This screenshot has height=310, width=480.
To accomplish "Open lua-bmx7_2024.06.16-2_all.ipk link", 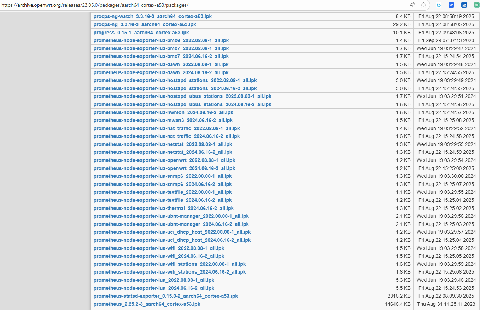I will coord(161,56).
